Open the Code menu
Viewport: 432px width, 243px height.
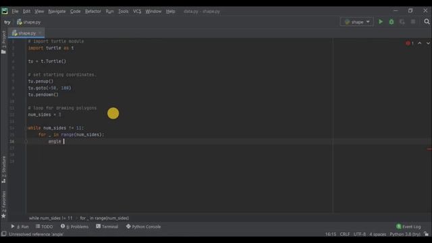pos(75,11)
